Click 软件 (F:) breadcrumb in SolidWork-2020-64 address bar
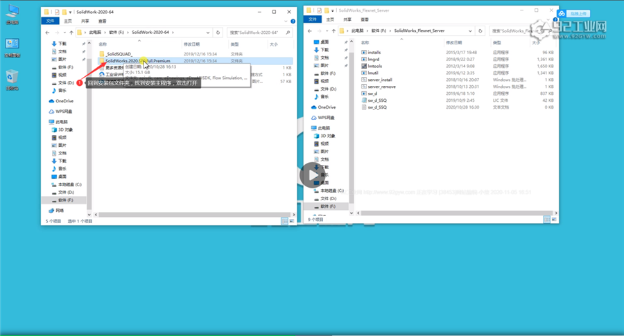Screen dimensions: 624x336 (x=116, y=33)
